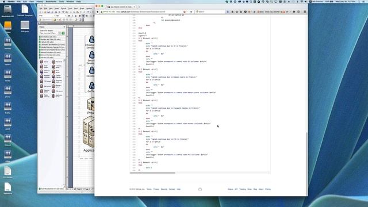Click the bookmark star icon in Firefox
The height and width of the screenshot is (207, 368).
(x=236, y=11)
